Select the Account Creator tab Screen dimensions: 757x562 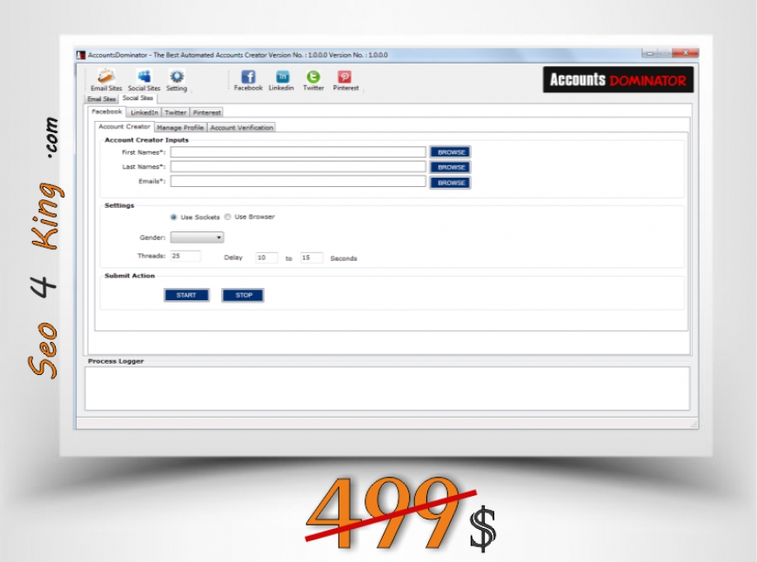click(124, 126)
